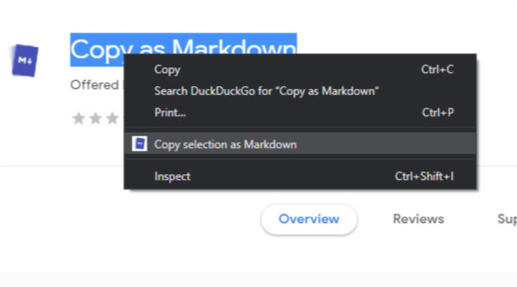The width and height of the screenshot is (517, 287).
Task: Open the partially visible Support tab
Action: point(507,219)
